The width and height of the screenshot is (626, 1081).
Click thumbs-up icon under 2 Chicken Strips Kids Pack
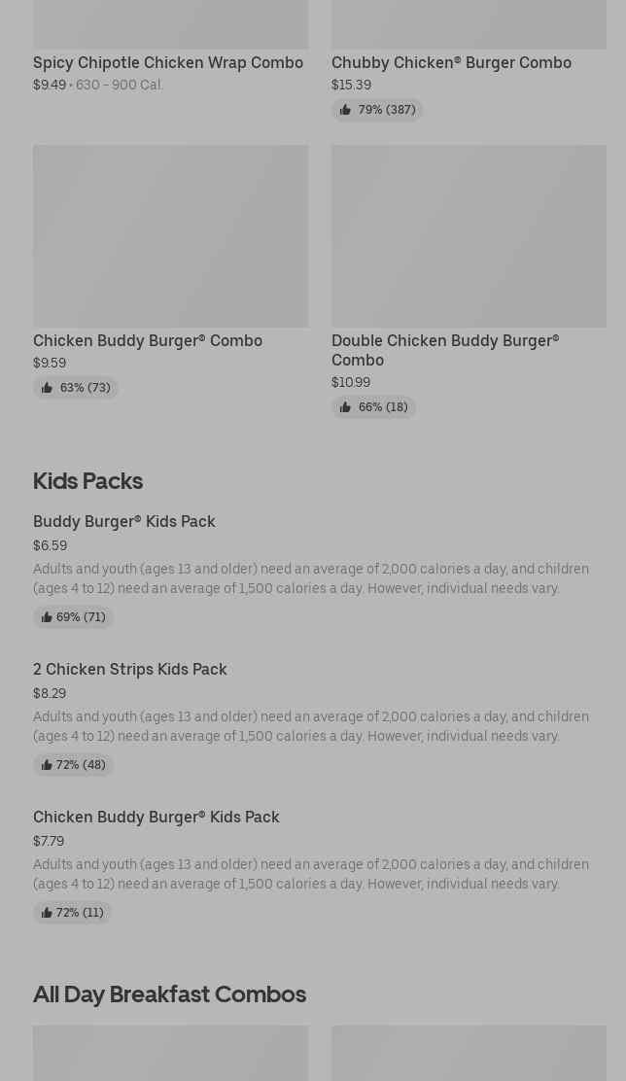[46, 765]
